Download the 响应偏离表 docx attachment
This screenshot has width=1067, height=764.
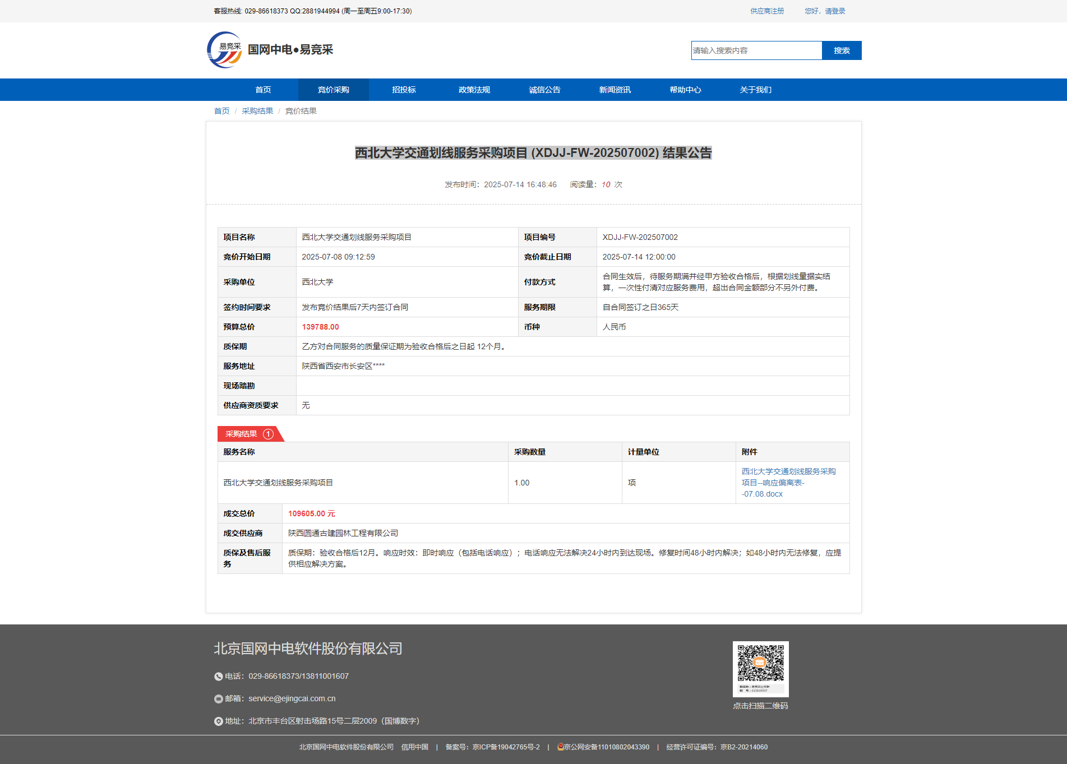click(x=788, y=483)
